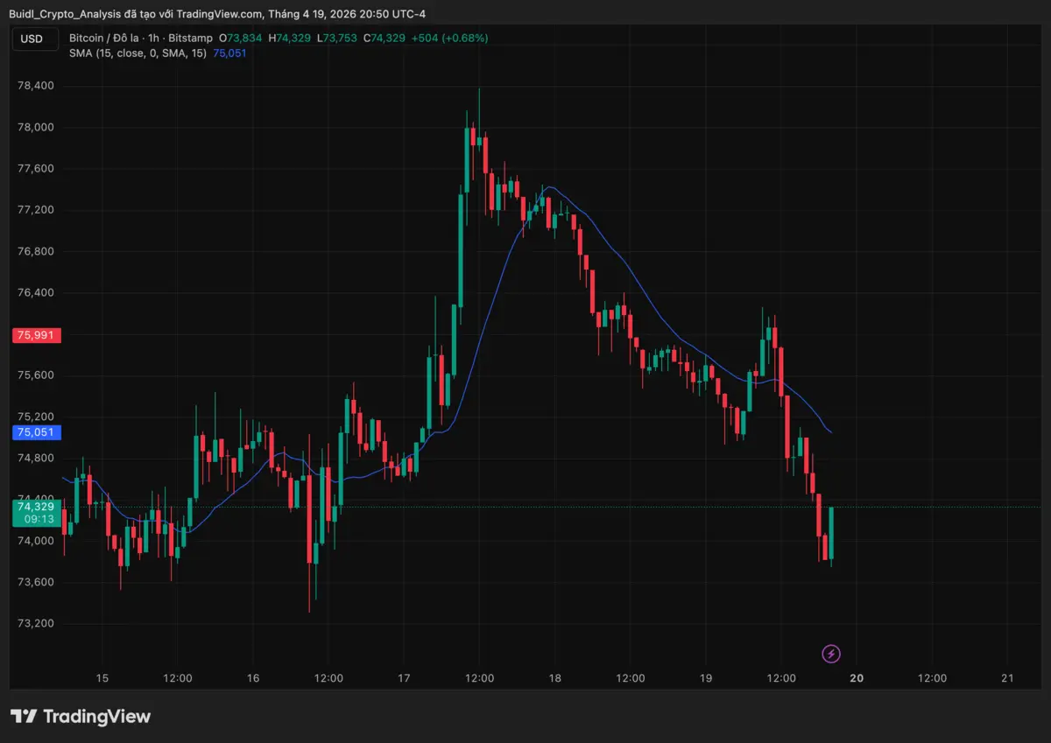This screenshot has height=743, width=1051.
Task: Click the blue SMA value 75,051 in legend
Action: click(229, 53)
